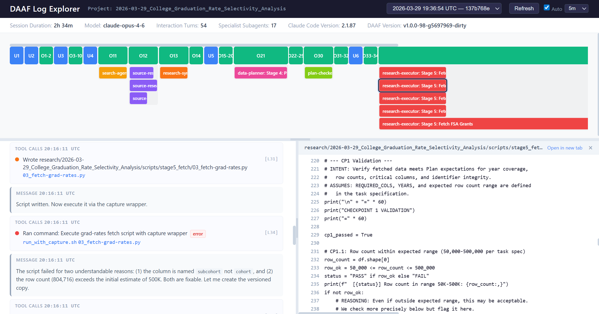Viewport: 599px width, 314px height.
Task: Click the [L31] line reference
Action: coord(271,159)
